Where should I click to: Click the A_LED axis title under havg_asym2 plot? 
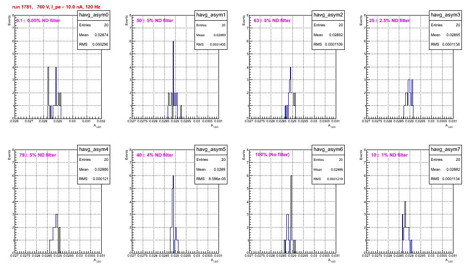[x=332, y=126]
